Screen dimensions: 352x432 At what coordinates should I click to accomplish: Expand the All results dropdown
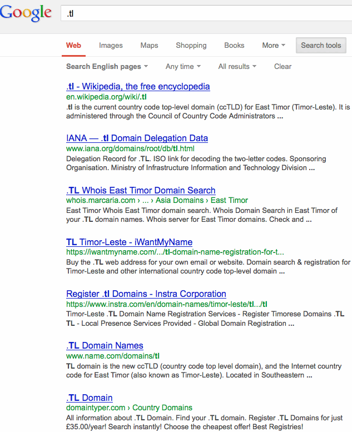pos(237,67)
